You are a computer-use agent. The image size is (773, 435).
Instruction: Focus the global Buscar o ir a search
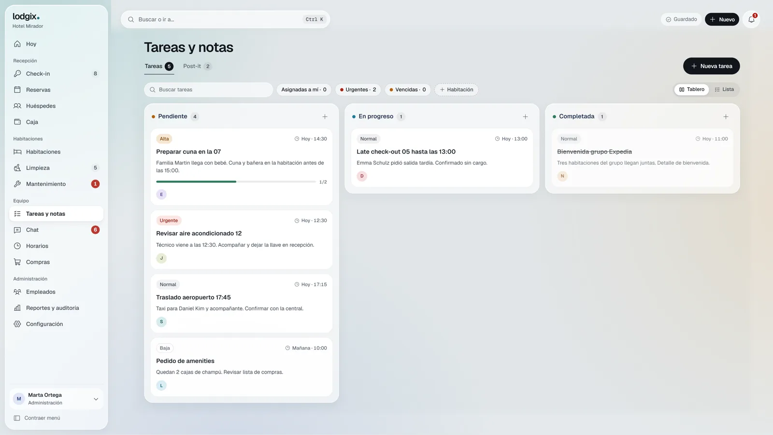tap(225, 19)
